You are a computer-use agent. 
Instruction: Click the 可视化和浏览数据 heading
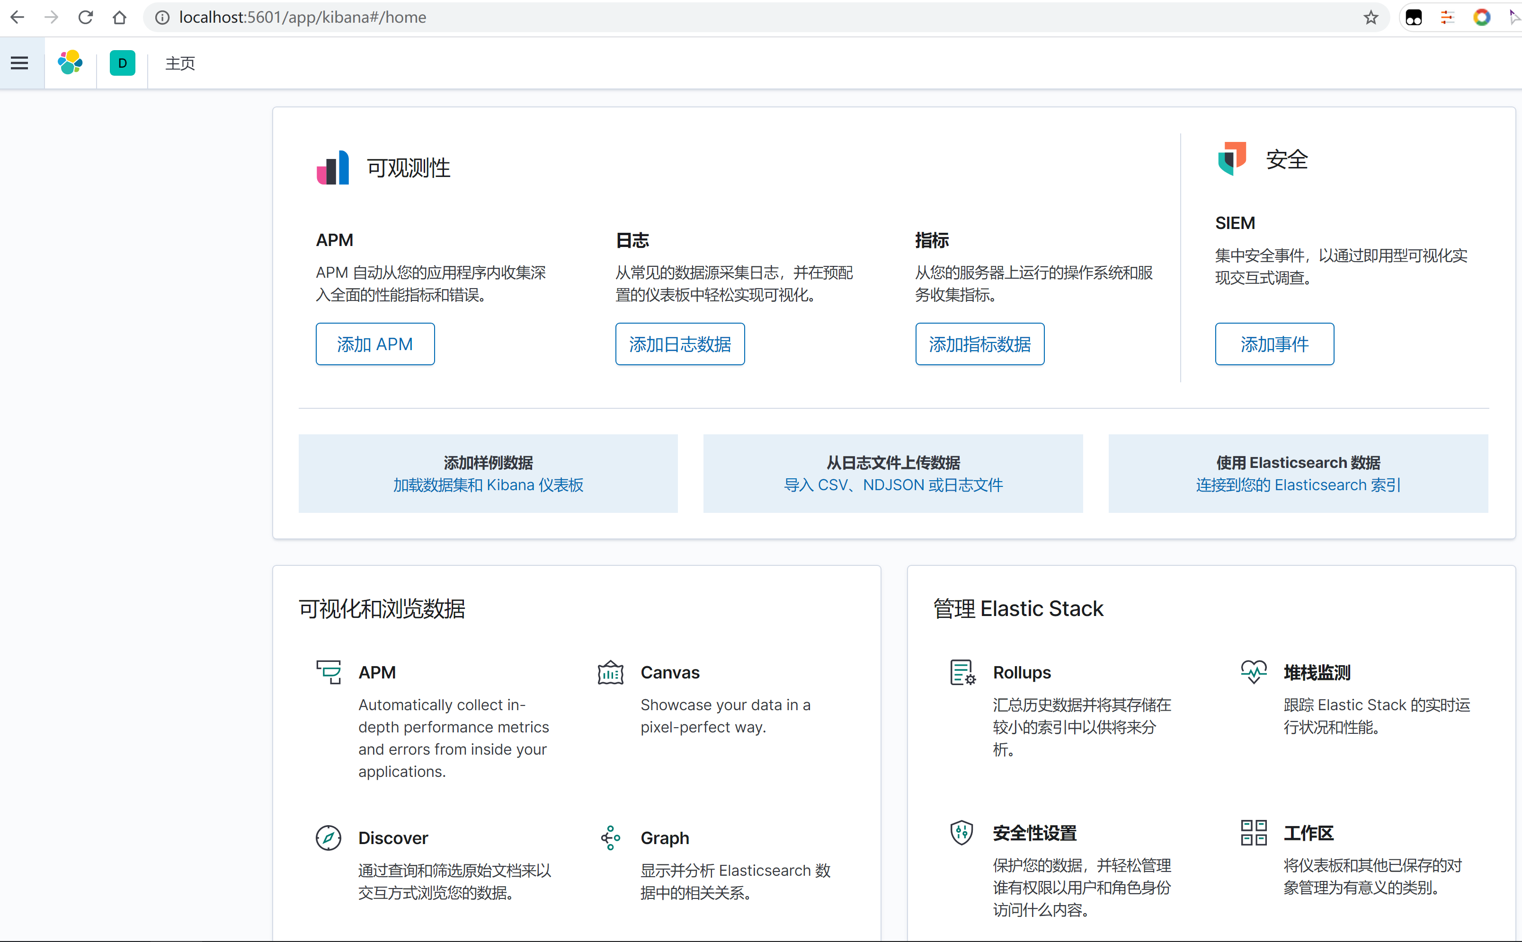(382, 608)
